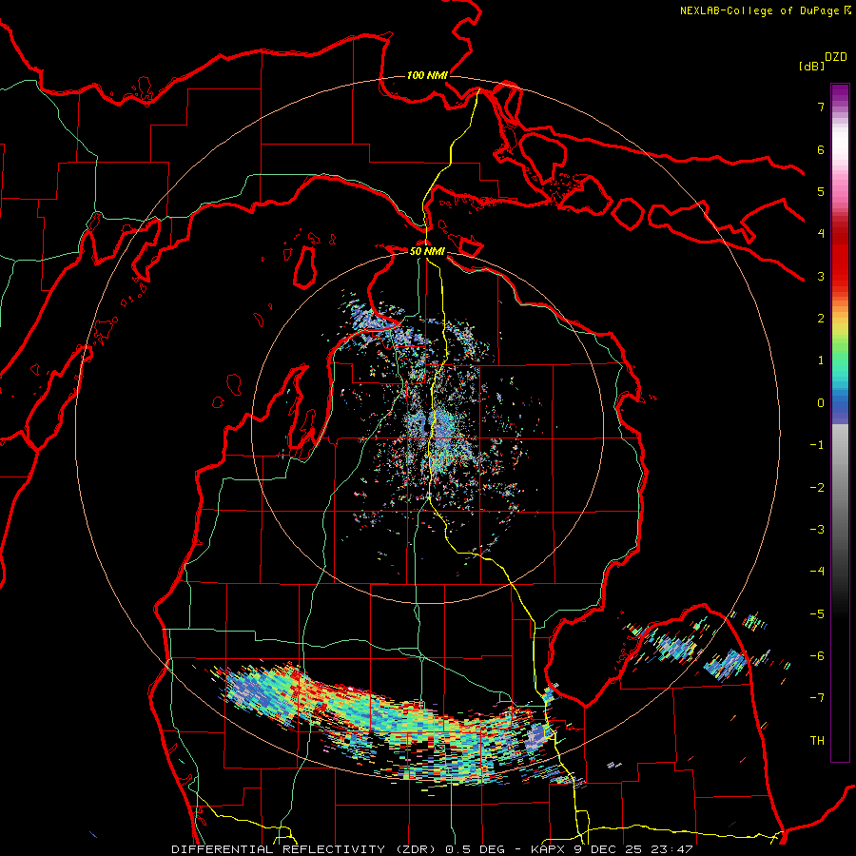The height and width of the screenshot is (856, 856).
Task: Click the DZD legend title
Action: [836, 57]
